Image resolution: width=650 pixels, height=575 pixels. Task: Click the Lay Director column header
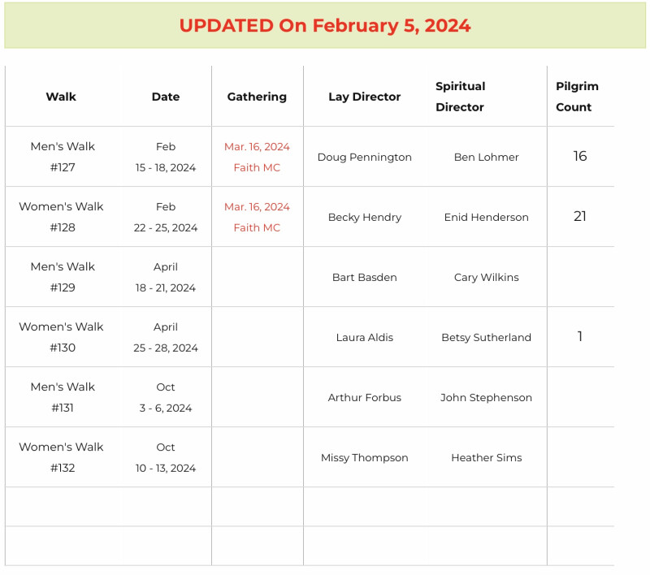364,97
